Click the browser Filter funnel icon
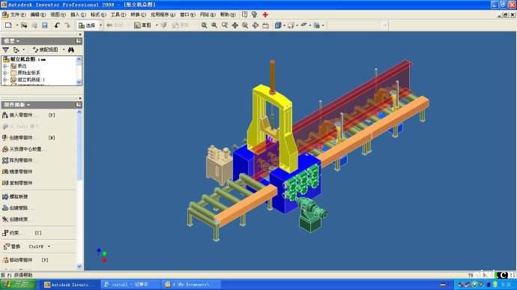 tap(5, 49)
